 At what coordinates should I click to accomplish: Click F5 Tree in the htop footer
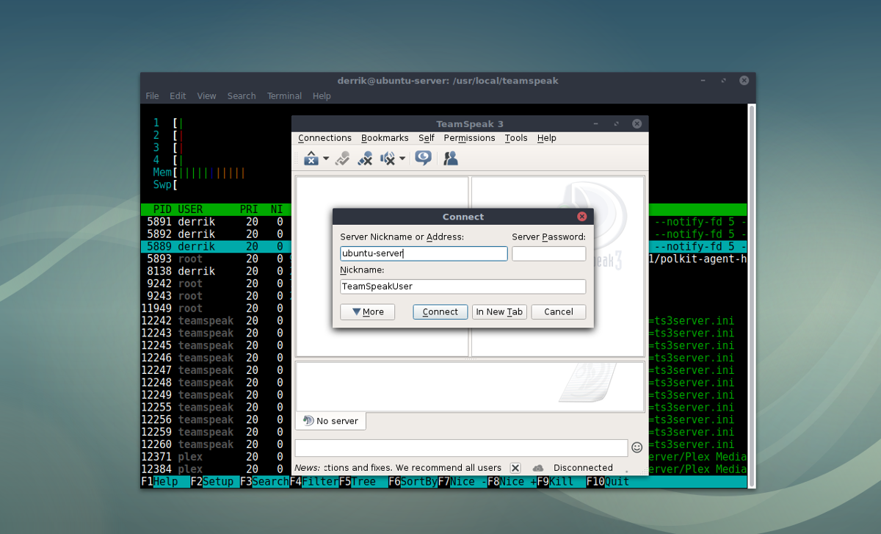(x=358, y=482)
